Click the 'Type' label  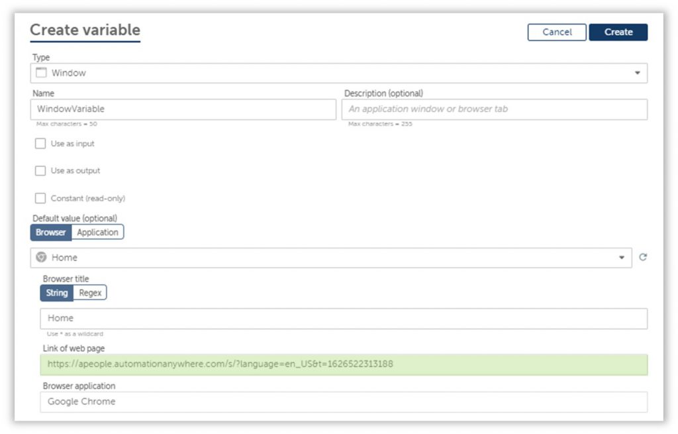pos(41,57)
